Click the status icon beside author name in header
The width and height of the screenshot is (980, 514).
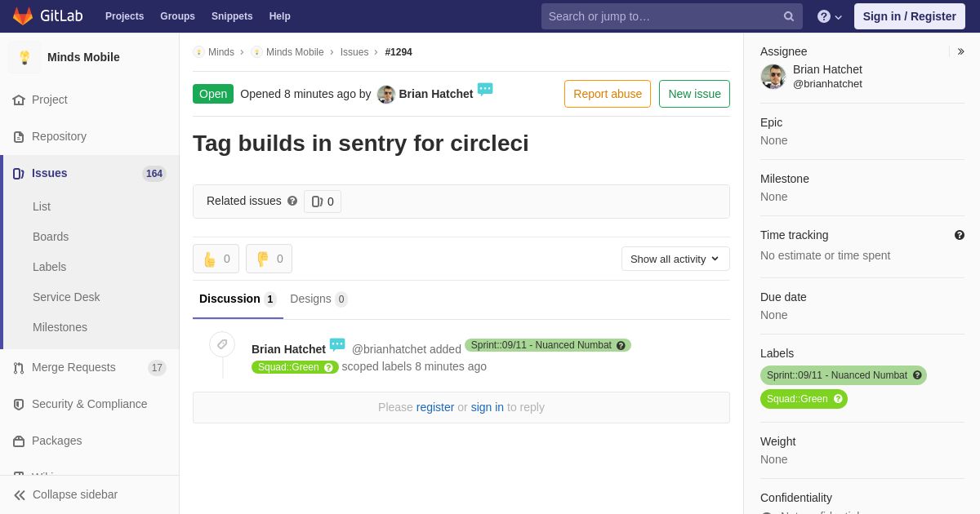pyautogui.click(x=485, y=89)
